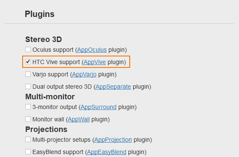Image resolution: width=239 pixels, height=157 pixels.
Task: Tick the Varjo support checkbox
Action: [28, 74]
